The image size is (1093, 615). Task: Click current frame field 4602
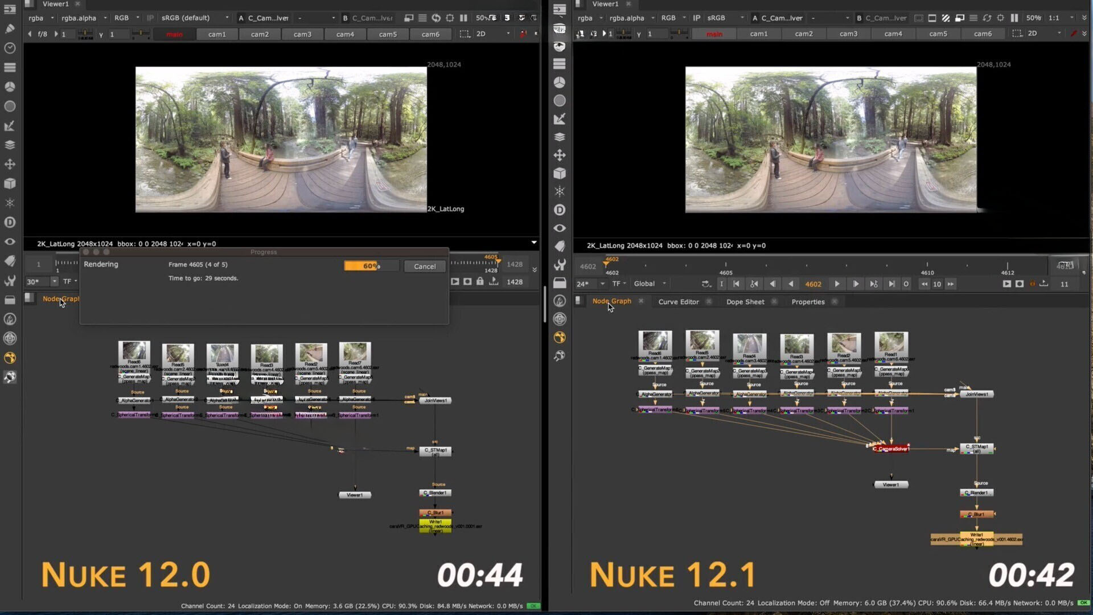813,284
